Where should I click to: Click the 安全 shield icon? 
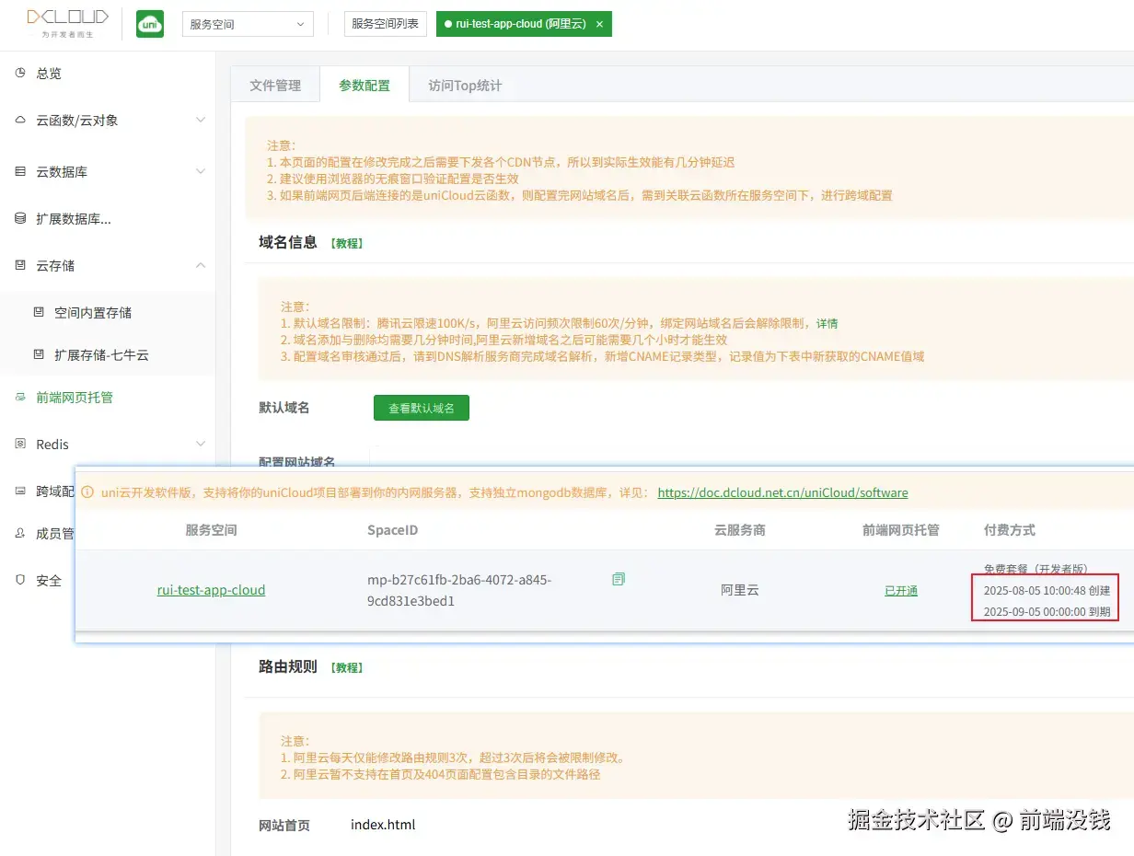click(20, 580)
